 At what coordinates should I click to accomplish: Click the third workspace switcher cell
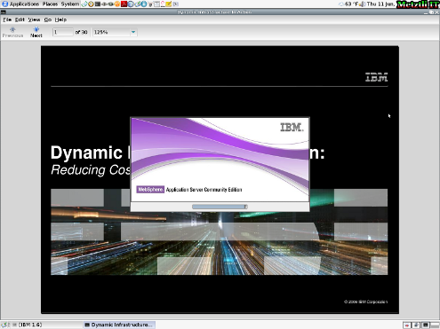point(426,325)
